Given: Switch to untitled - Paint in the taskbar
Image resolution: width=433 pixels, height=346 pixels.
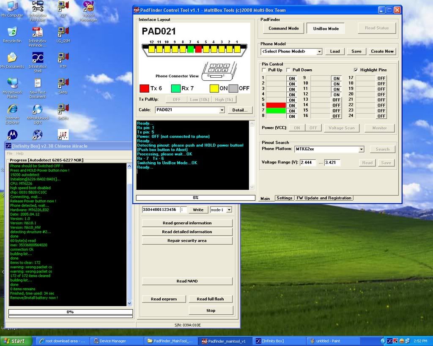Looking at the screenshot, I should (x=334, y=341).
